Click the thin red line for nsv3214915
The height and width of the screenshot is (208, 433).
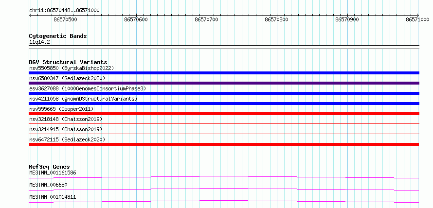tap(224, 134)
